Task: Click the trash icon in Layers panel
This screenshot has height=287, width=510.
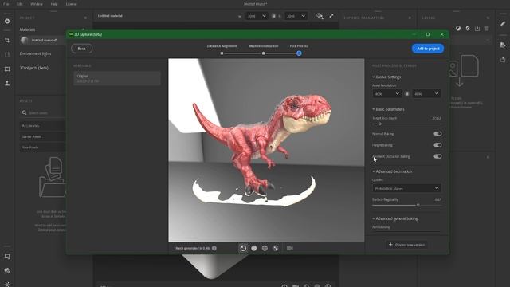Action: click(487, 29)
